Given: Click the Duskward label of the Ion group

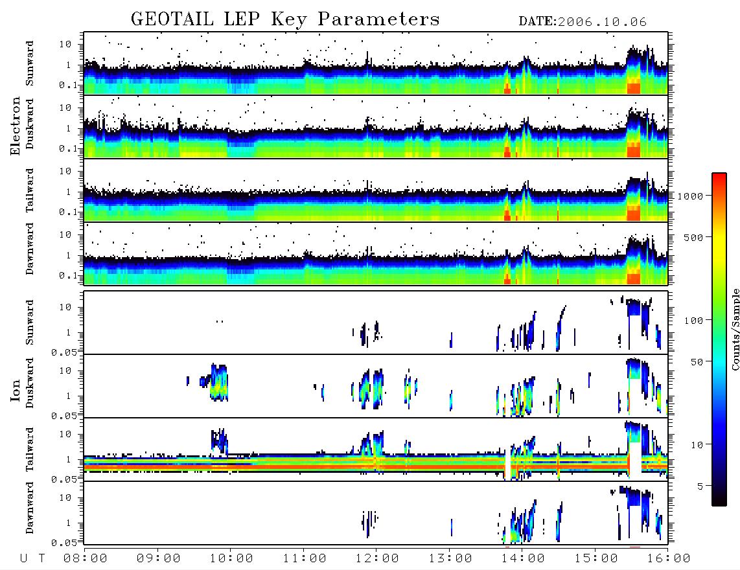Looking at the screenshot, I should point(30,383).
